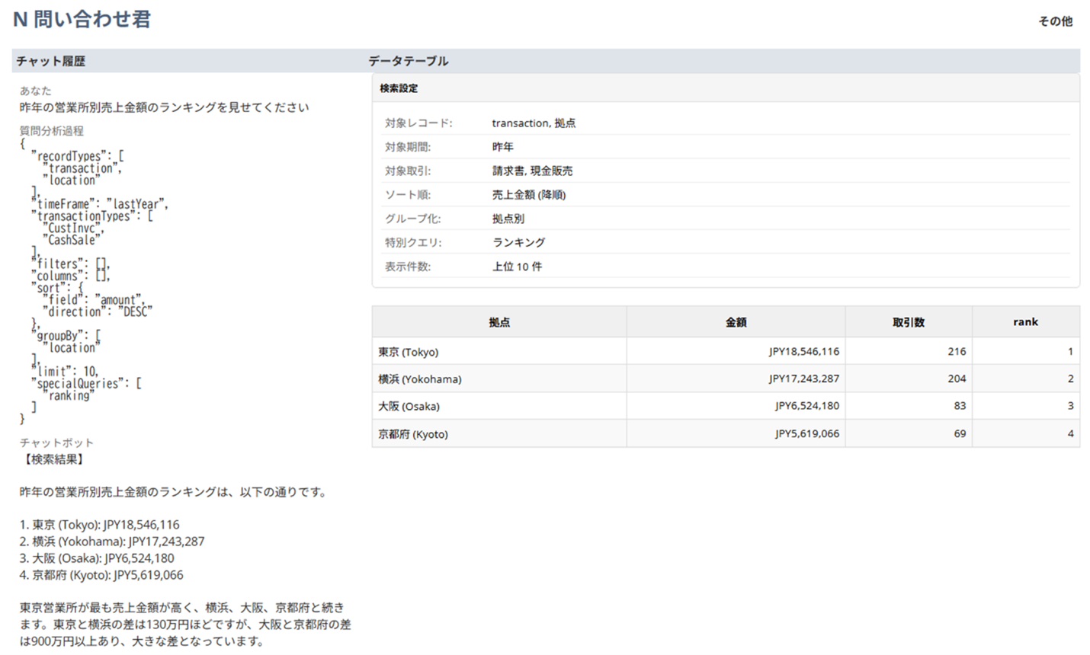Click the 表示件数 上位10件 setting
Viewport: 1090px width, 655px height.
pos(517,266)
